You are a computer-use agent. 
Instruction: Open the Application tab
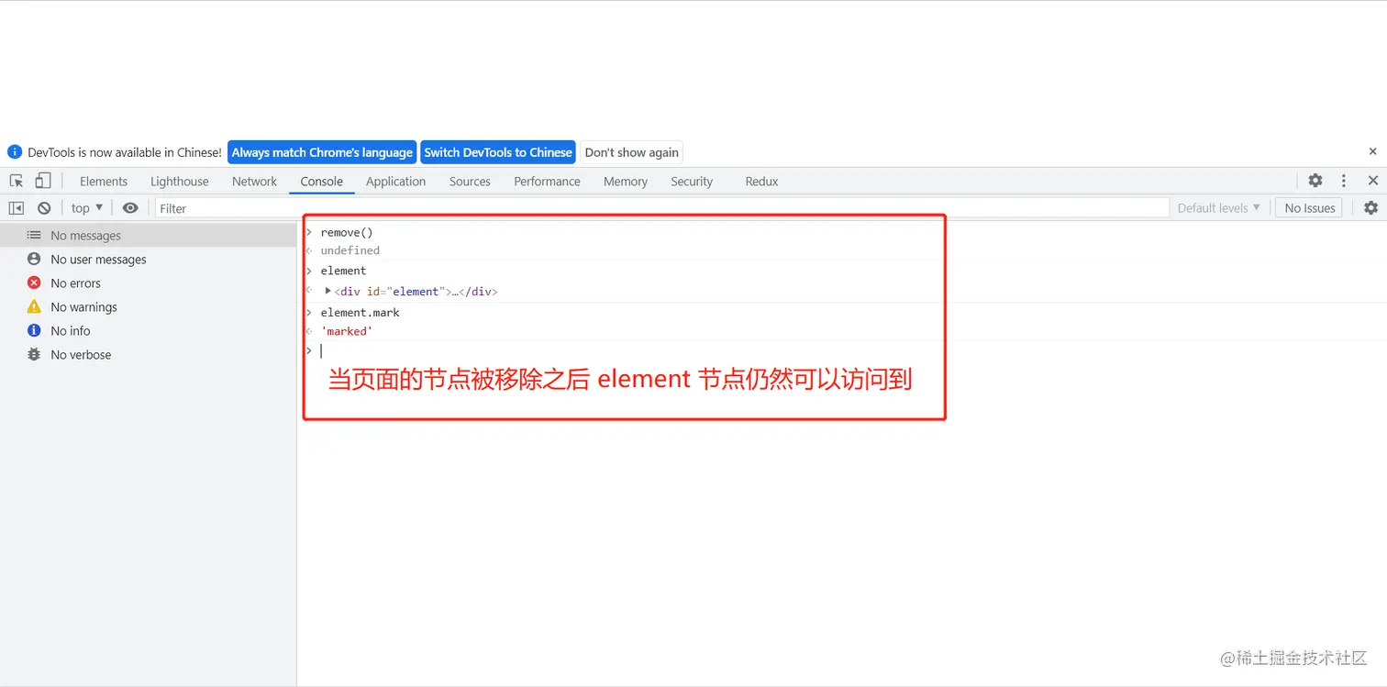click(396, 182)
